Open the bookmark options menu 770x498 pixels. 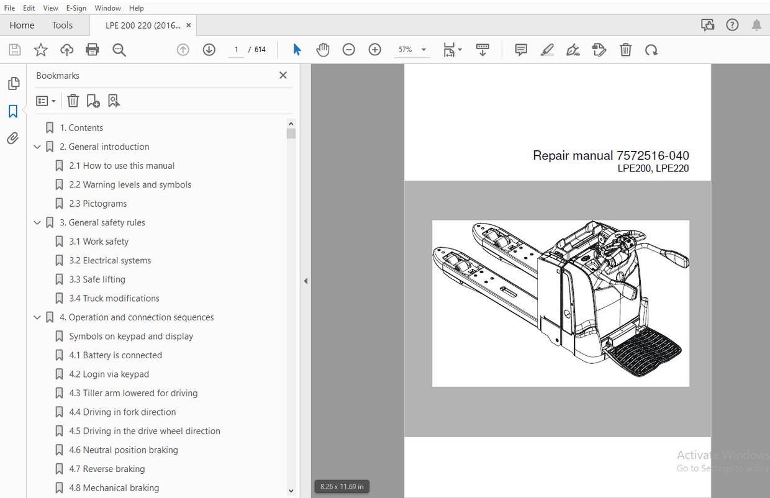(x=46, y=100)
